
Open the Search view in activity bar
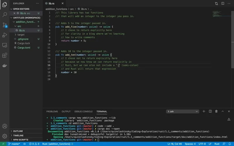[x=5, y=14]
